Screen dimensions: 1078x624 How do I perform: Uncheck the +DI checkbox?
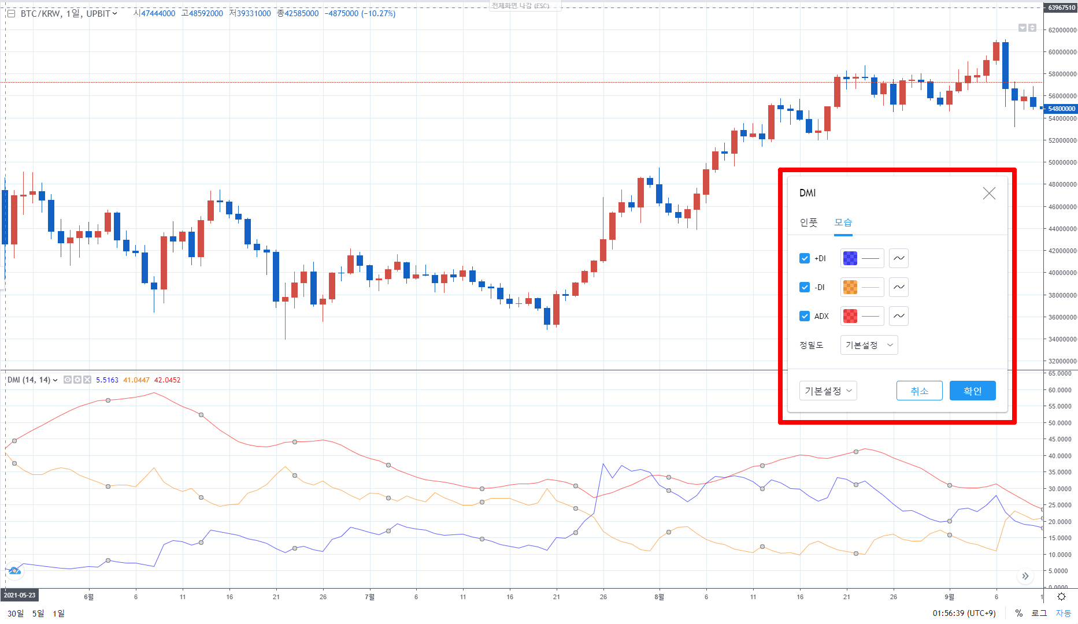click(805, 258)
